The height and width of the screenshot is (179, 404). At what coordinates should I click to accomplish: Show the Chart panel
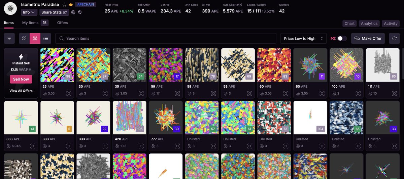349,24
